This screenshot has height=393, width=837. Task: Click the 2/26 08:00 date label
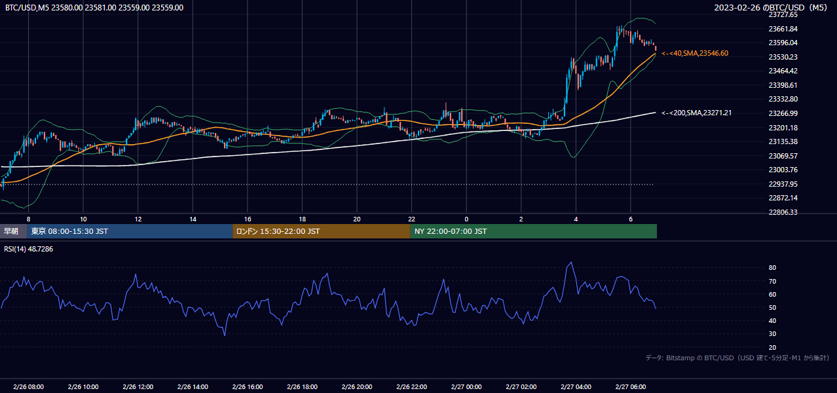(28, 387)
